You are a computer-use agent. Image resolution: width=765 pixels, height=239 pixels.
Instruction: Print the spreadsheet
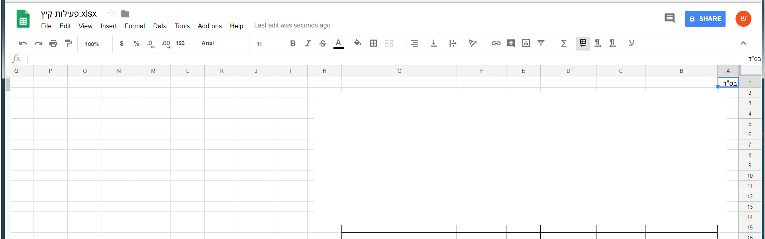(x=53, y=43)
